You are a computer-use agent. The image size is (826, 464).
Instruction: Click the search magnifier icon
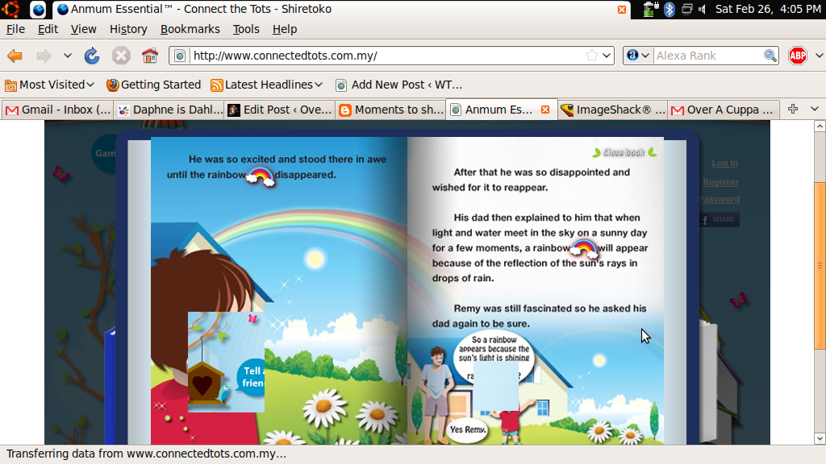click(x=770, y=56)
